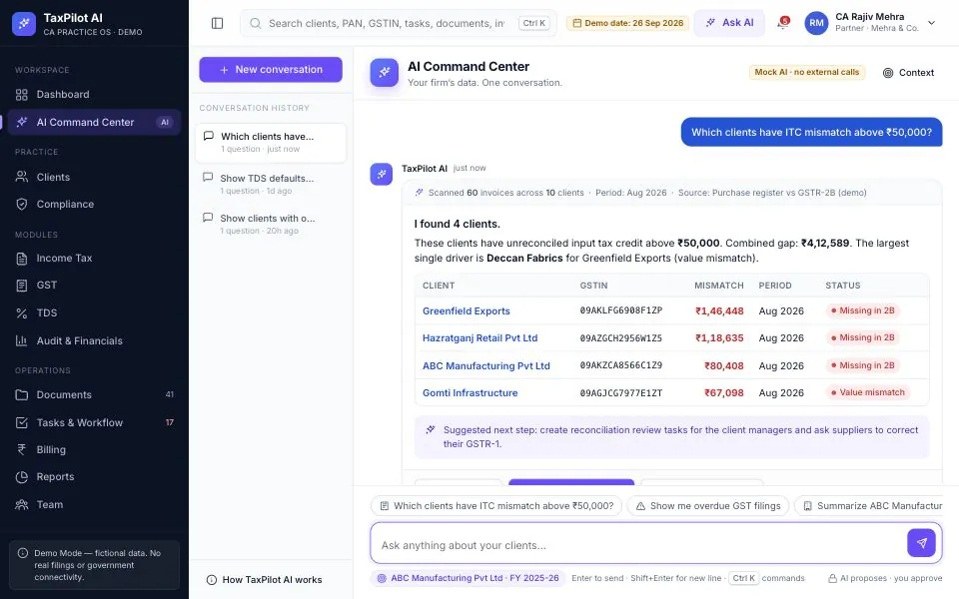
Task: Open the Income Tax module
Action: 94,258
